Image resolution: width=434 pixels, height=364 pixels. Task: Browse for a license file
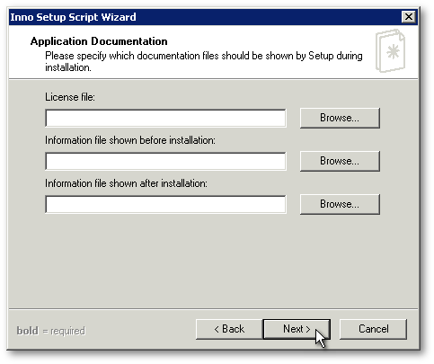(340, 118)
